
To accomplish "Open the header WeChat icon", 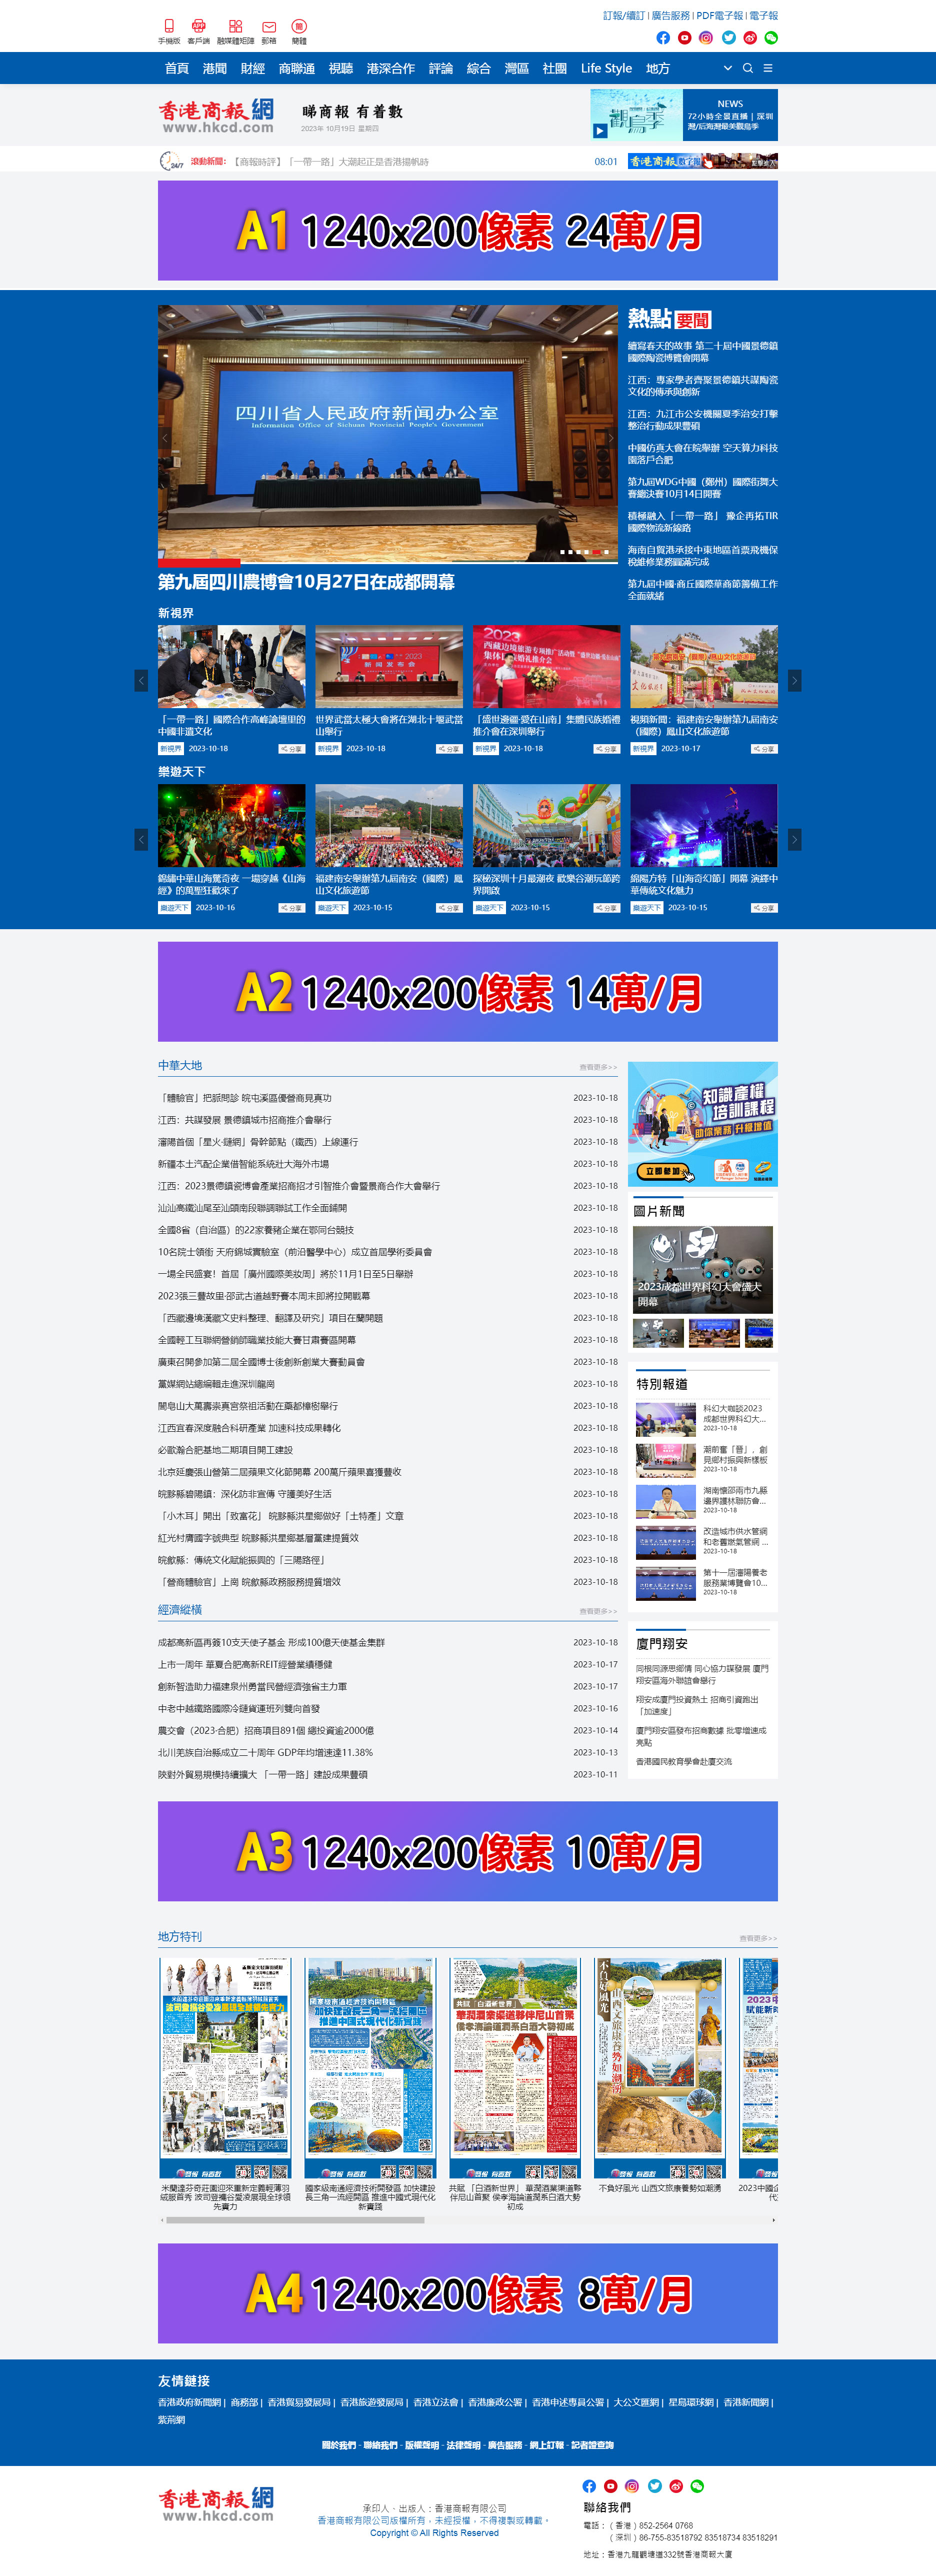I will pos(771,38).
